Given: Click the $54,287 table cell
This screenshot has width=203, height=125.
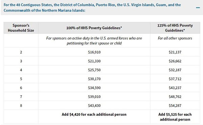Looking at the screenshot, I should click(x=175, y=106).
